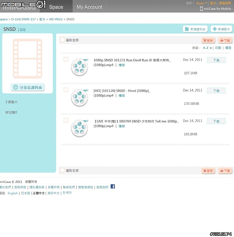Viewport: 234px width, 237px height.
Task: Sort list by 日期 date
Action: click(x=218, y=48)
